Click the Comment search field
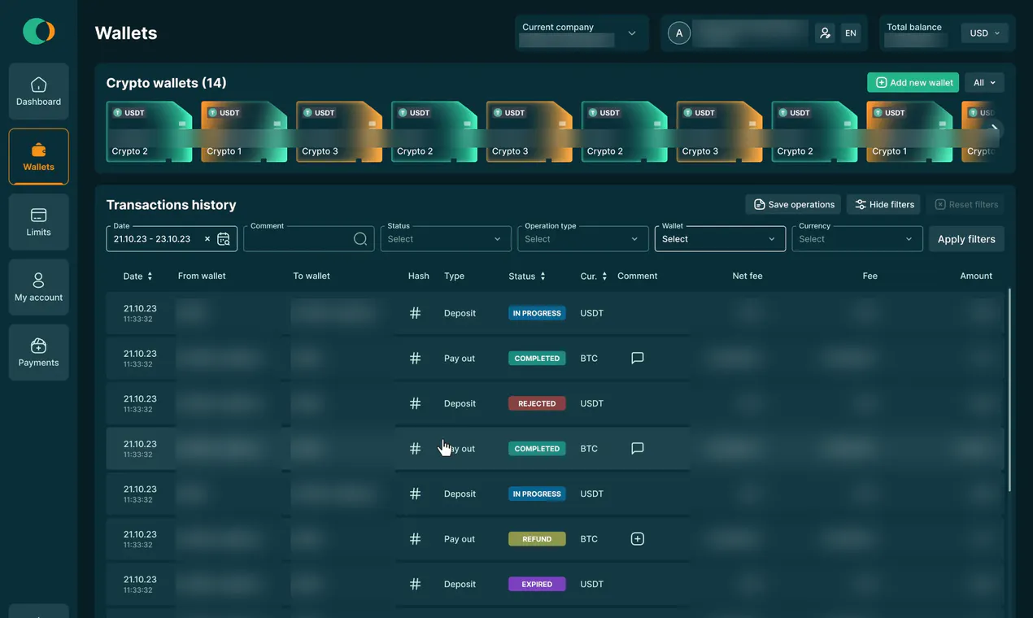The width and height of the screenshot is (1033, 618). tap(308, 239)
